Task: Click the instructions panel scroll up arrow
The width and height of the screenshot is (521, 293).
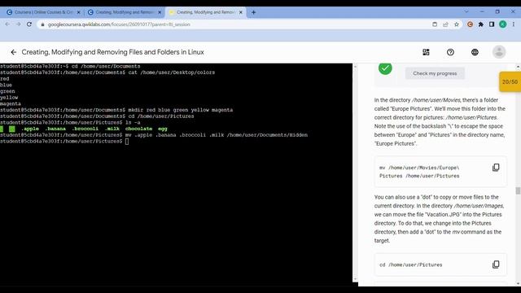Action: (x=518, y=67)
